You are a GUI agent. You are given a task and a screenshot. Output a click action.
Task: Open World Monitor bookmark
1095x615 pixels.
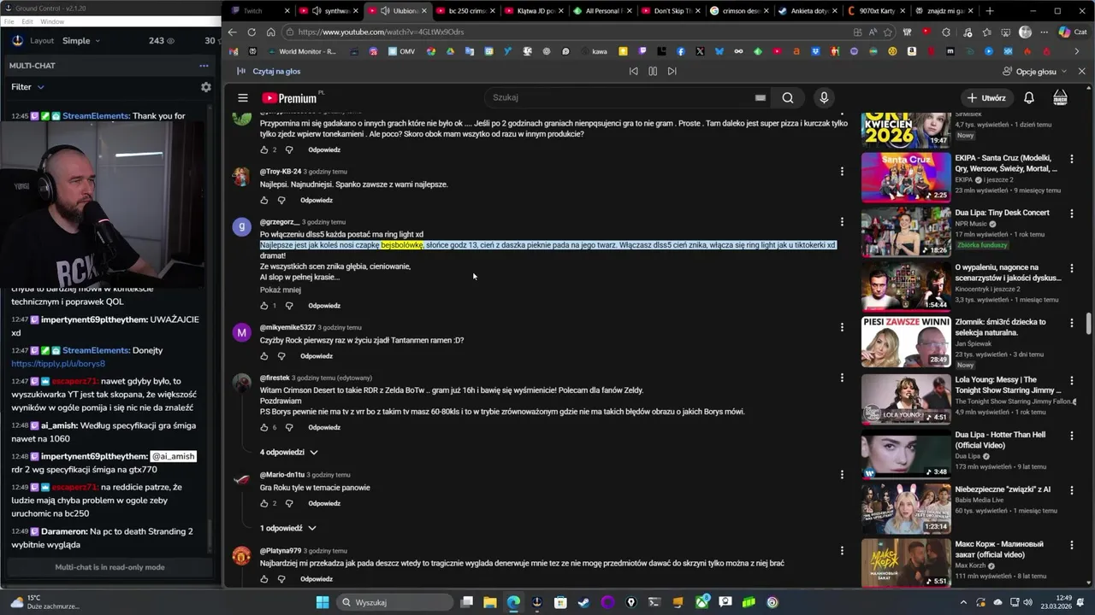tap(300, 51)
